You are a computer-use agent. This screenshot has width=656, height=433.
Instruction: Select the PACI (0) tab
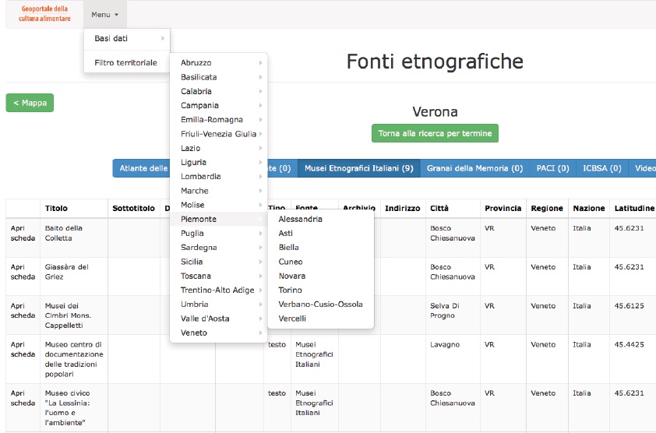[552, 168]
